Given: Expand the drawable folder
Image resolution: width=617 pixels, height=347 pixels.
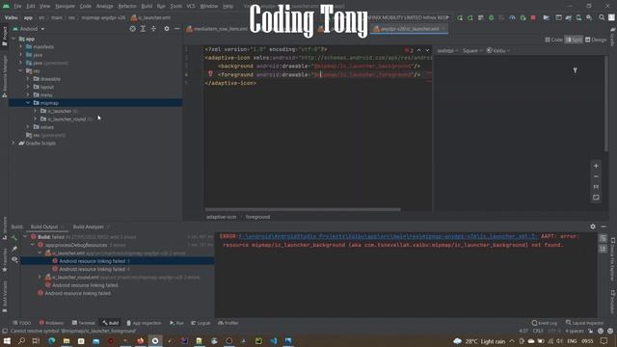Looking at the screenshot, I should tap(28, 79).
